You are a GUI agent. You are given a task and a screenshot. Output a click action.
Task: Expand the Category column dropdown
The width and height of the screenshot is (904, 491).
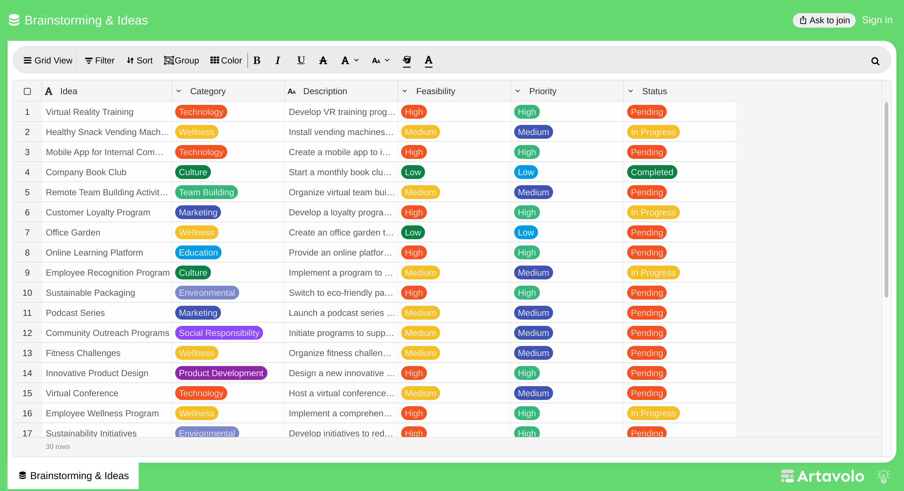click(179, 91)
